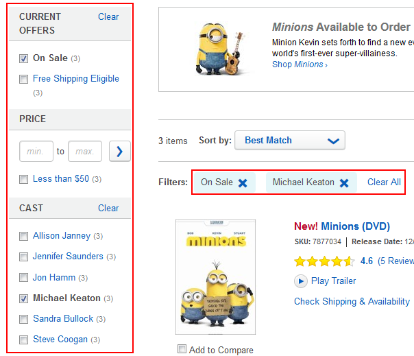Viewport: 414px width, 356px height.
Task: Click the 'Minions Available to Order' heading
Action: pyautogui.click(x=341, y=27)
